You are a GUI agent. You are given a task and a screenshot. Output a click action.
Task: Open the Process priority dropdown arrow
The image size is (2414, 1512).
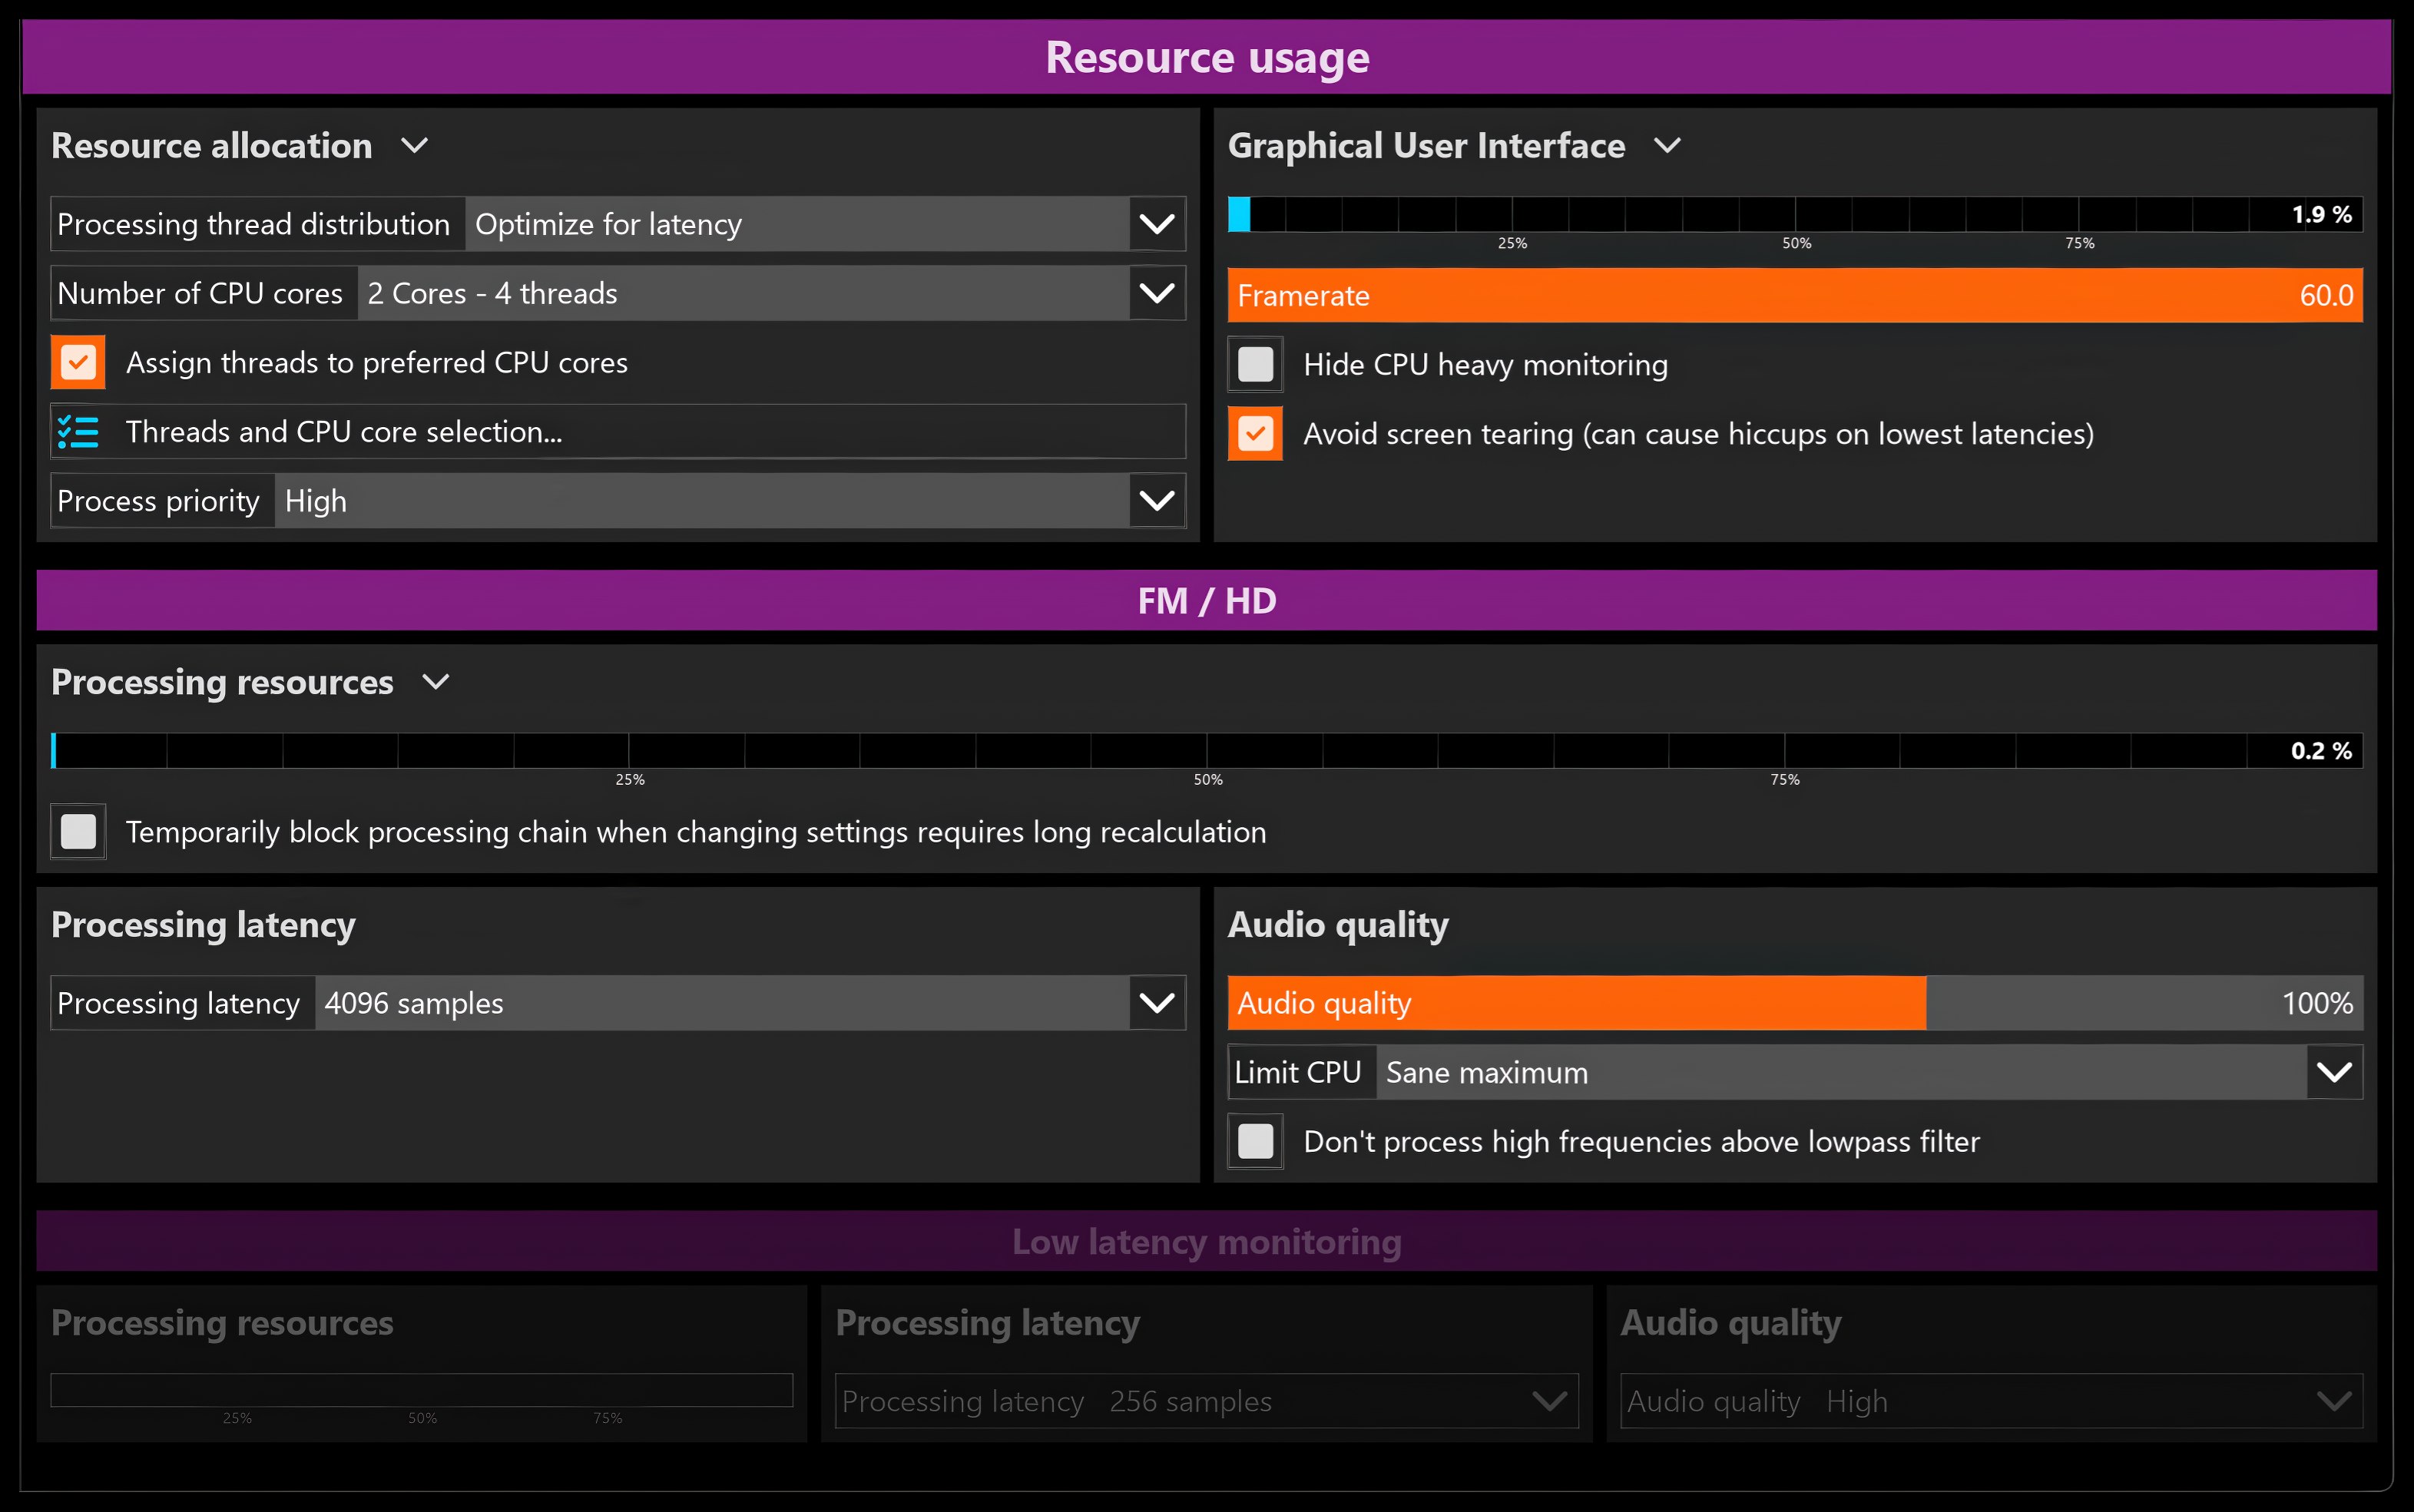click(1157, 501)
